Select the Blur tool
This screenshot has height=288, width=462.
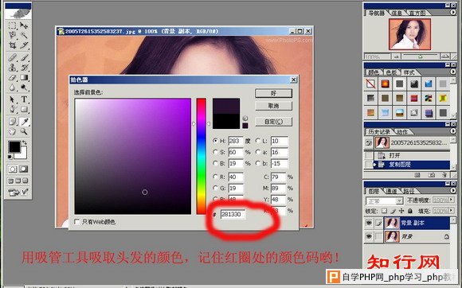(x=12, y=88)
